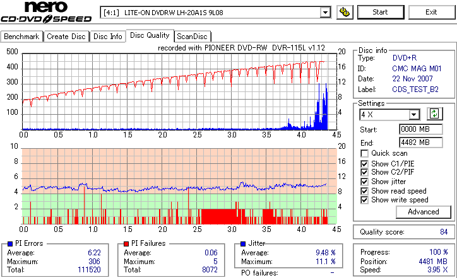Switch to the Benchmark tab
The image size is (457, 278).
21,37
